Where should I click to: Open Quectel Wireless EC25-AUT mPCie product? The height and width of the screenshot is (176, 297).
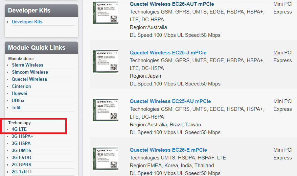[172, 4]
